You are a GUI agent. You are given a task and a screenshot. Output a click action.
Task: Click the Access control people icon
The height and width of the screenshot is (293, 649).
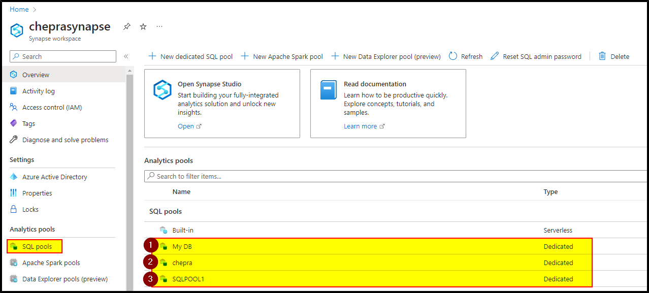click(14, 107)
